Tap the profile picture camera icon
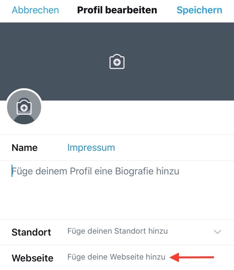The width and height of the screenshot is (234, 270). pos(24,107)
